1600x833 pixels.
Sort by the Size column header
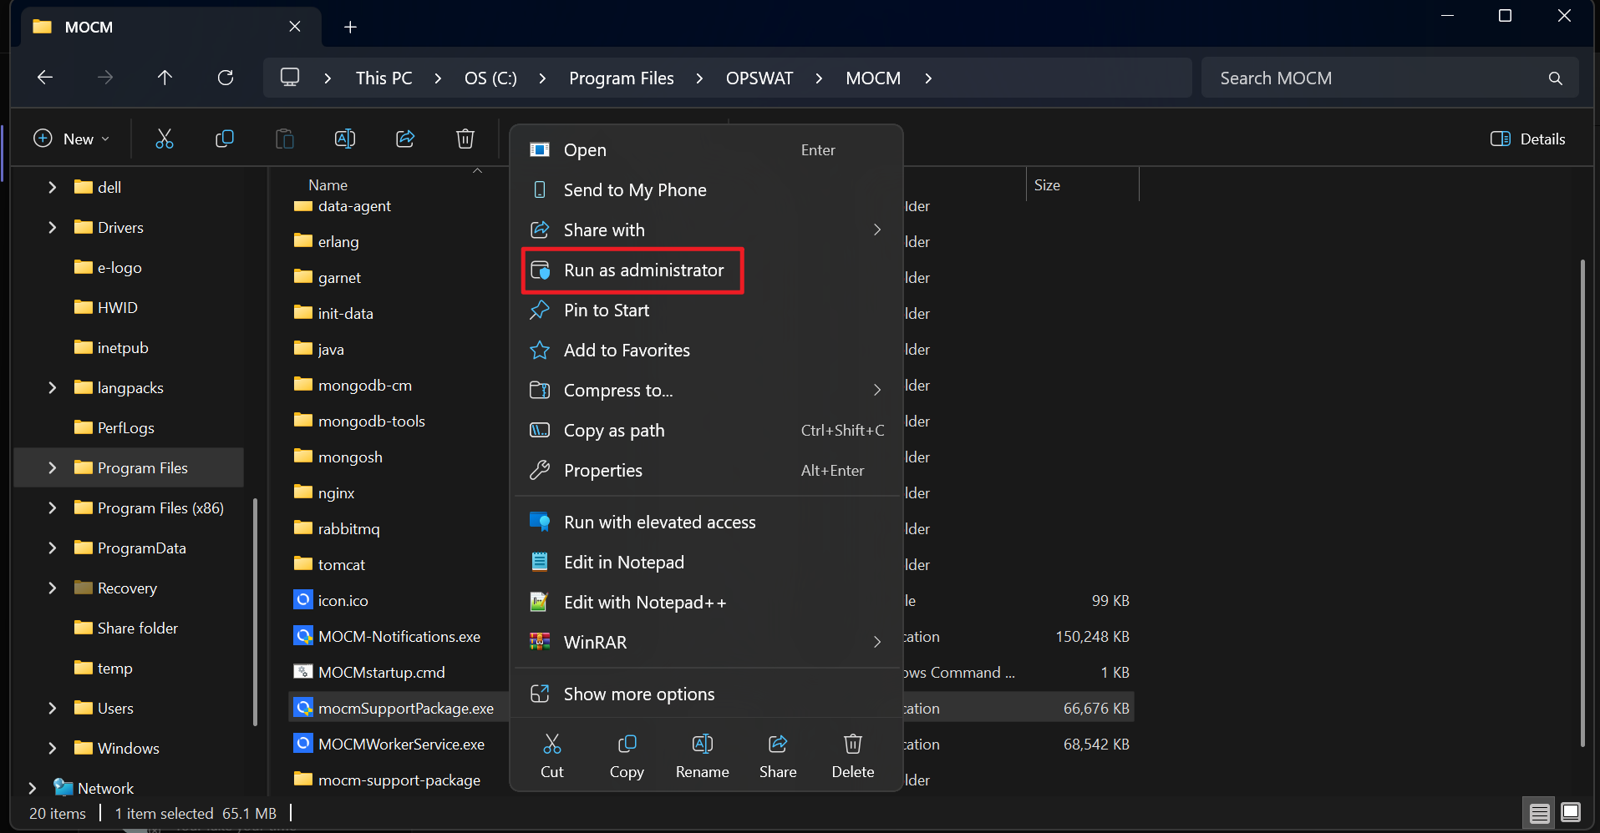(1047, 185)
